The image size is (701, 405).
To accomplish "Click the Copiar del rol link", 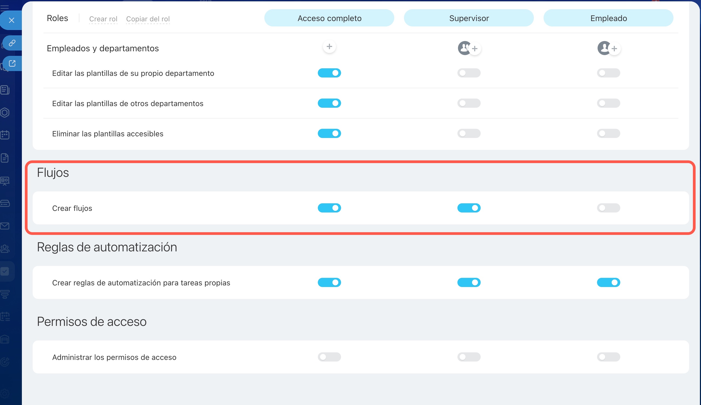I will pos(148,19).
